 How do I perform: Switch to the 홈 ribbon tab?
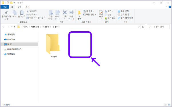point(12,7)
